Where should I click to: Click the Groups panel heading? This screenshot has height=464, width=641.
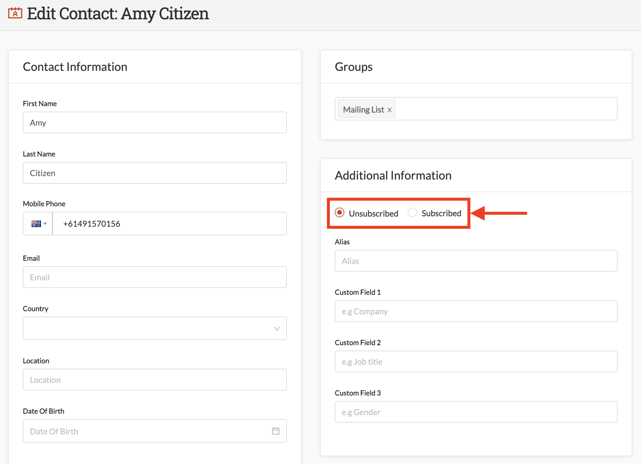[x=354, y=67]
